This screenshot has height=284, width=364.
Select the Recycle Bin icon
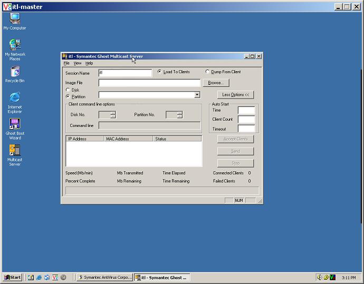click(x=15, y=74)
